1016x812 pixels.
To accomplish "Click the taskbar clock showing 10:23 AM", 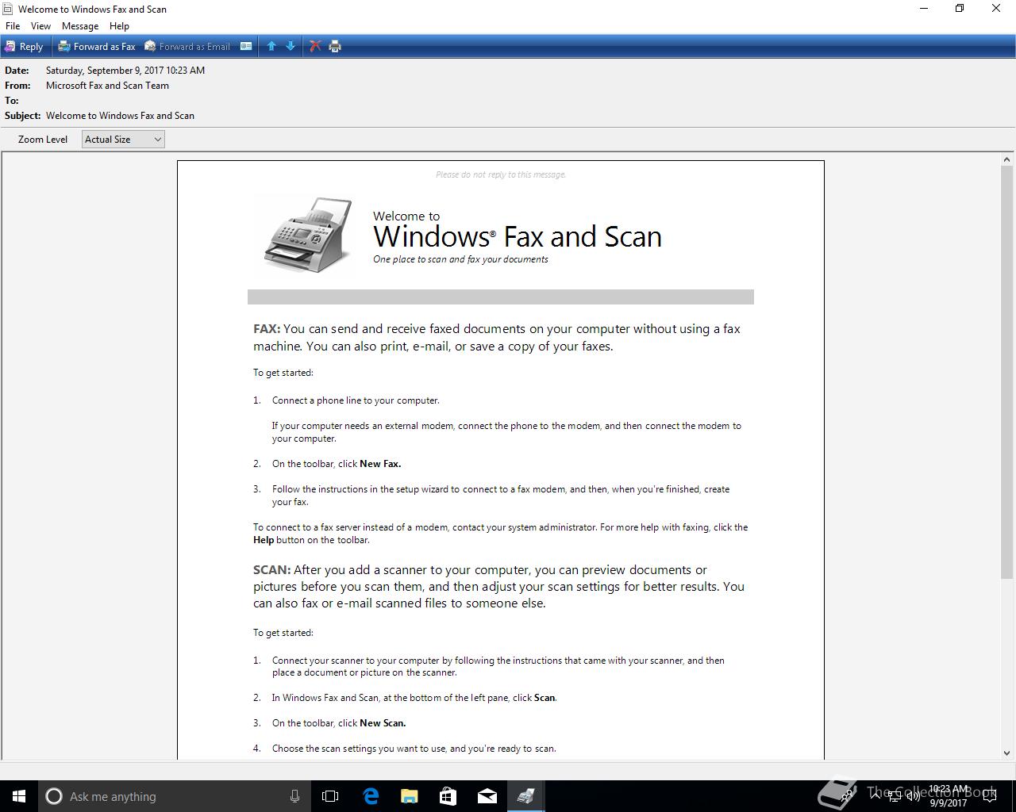I will pos(949,796).
